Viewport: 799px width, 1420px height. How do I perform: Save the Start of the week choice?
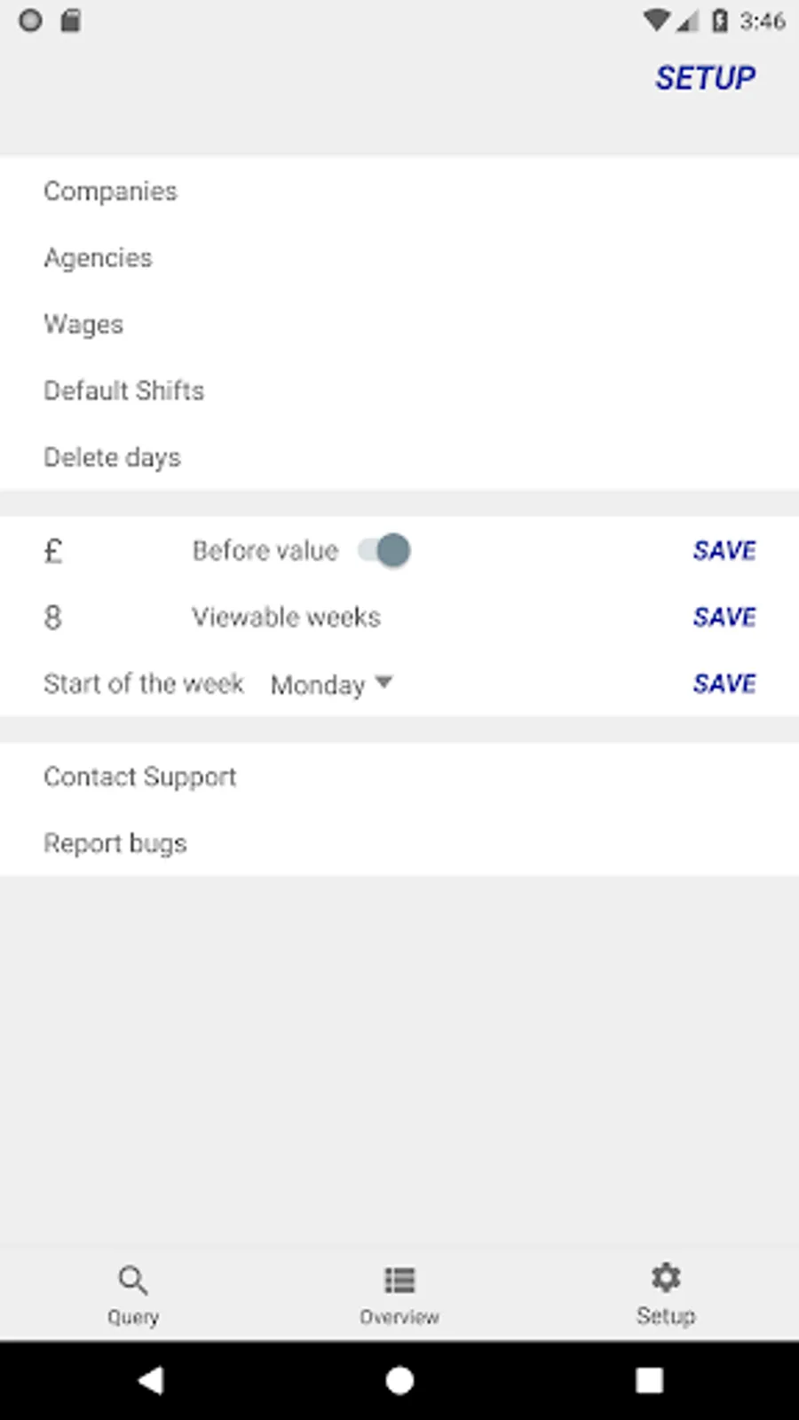point(724,683)
